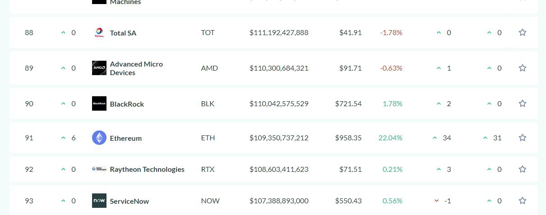Click the Total SA logo icon
546x215 pixels.
(99, 33)
